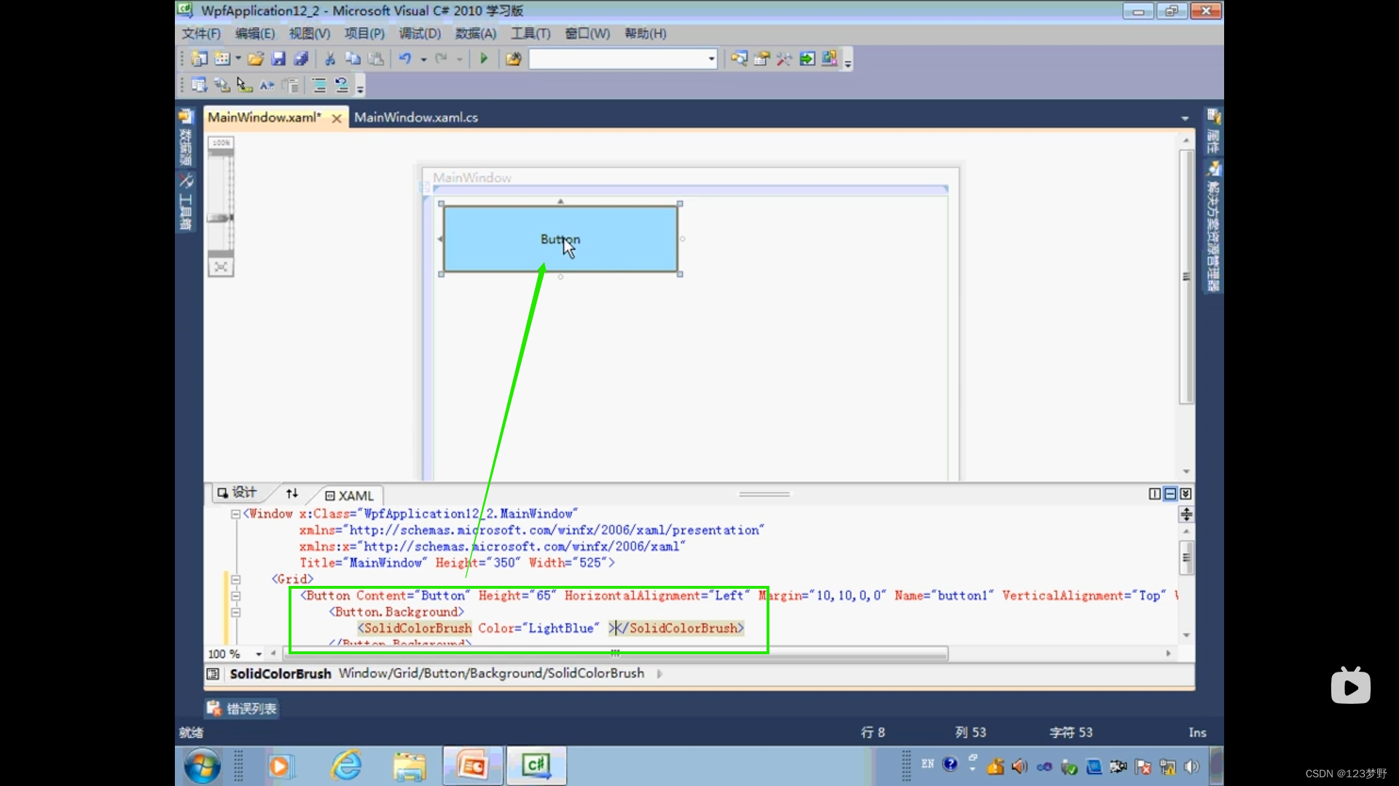Screen dimensions: 1399x786
Task: Click the green arrow Start Page icon
Action: [x=807, y=59]
